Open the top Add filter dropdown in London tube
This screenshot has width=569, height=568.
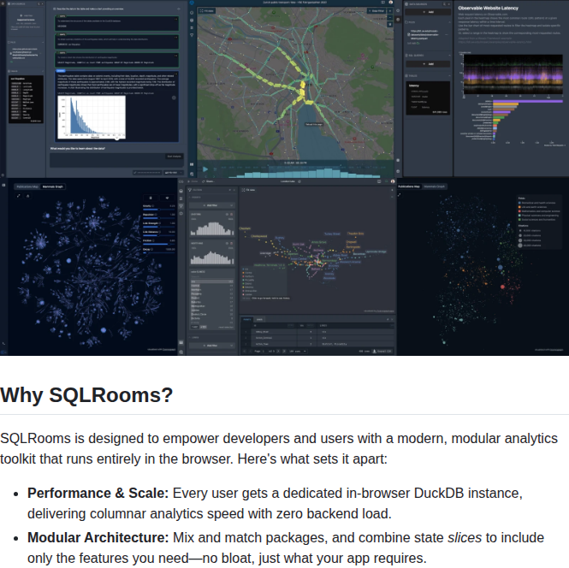click(212, 205)
